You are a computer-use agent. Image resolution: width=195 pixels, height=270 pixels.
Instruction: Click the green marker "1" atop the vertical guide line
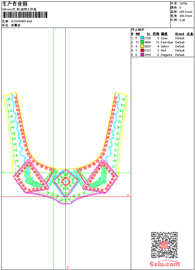(56, 30)
